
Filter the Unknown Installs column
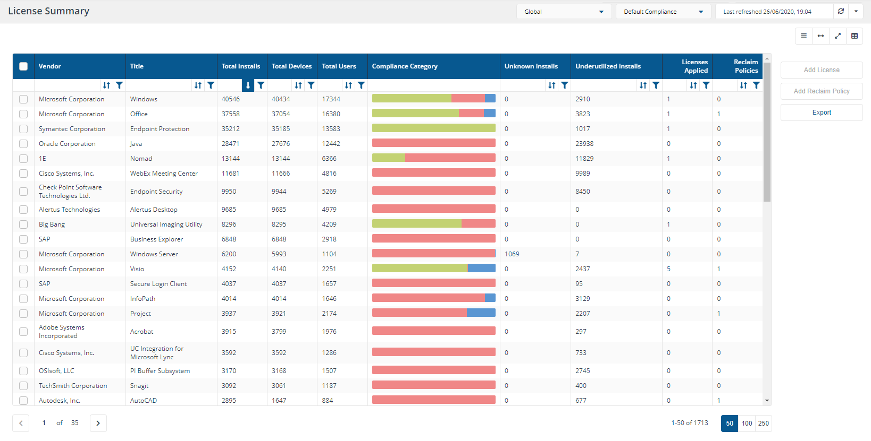565,85
